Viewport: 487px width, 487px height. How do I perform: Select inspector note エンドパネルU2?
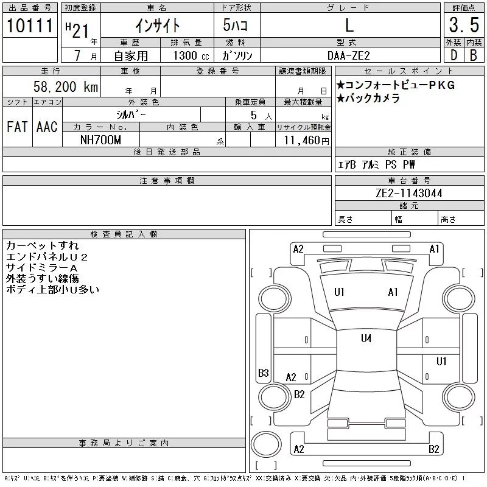click(x=47, y=257)
